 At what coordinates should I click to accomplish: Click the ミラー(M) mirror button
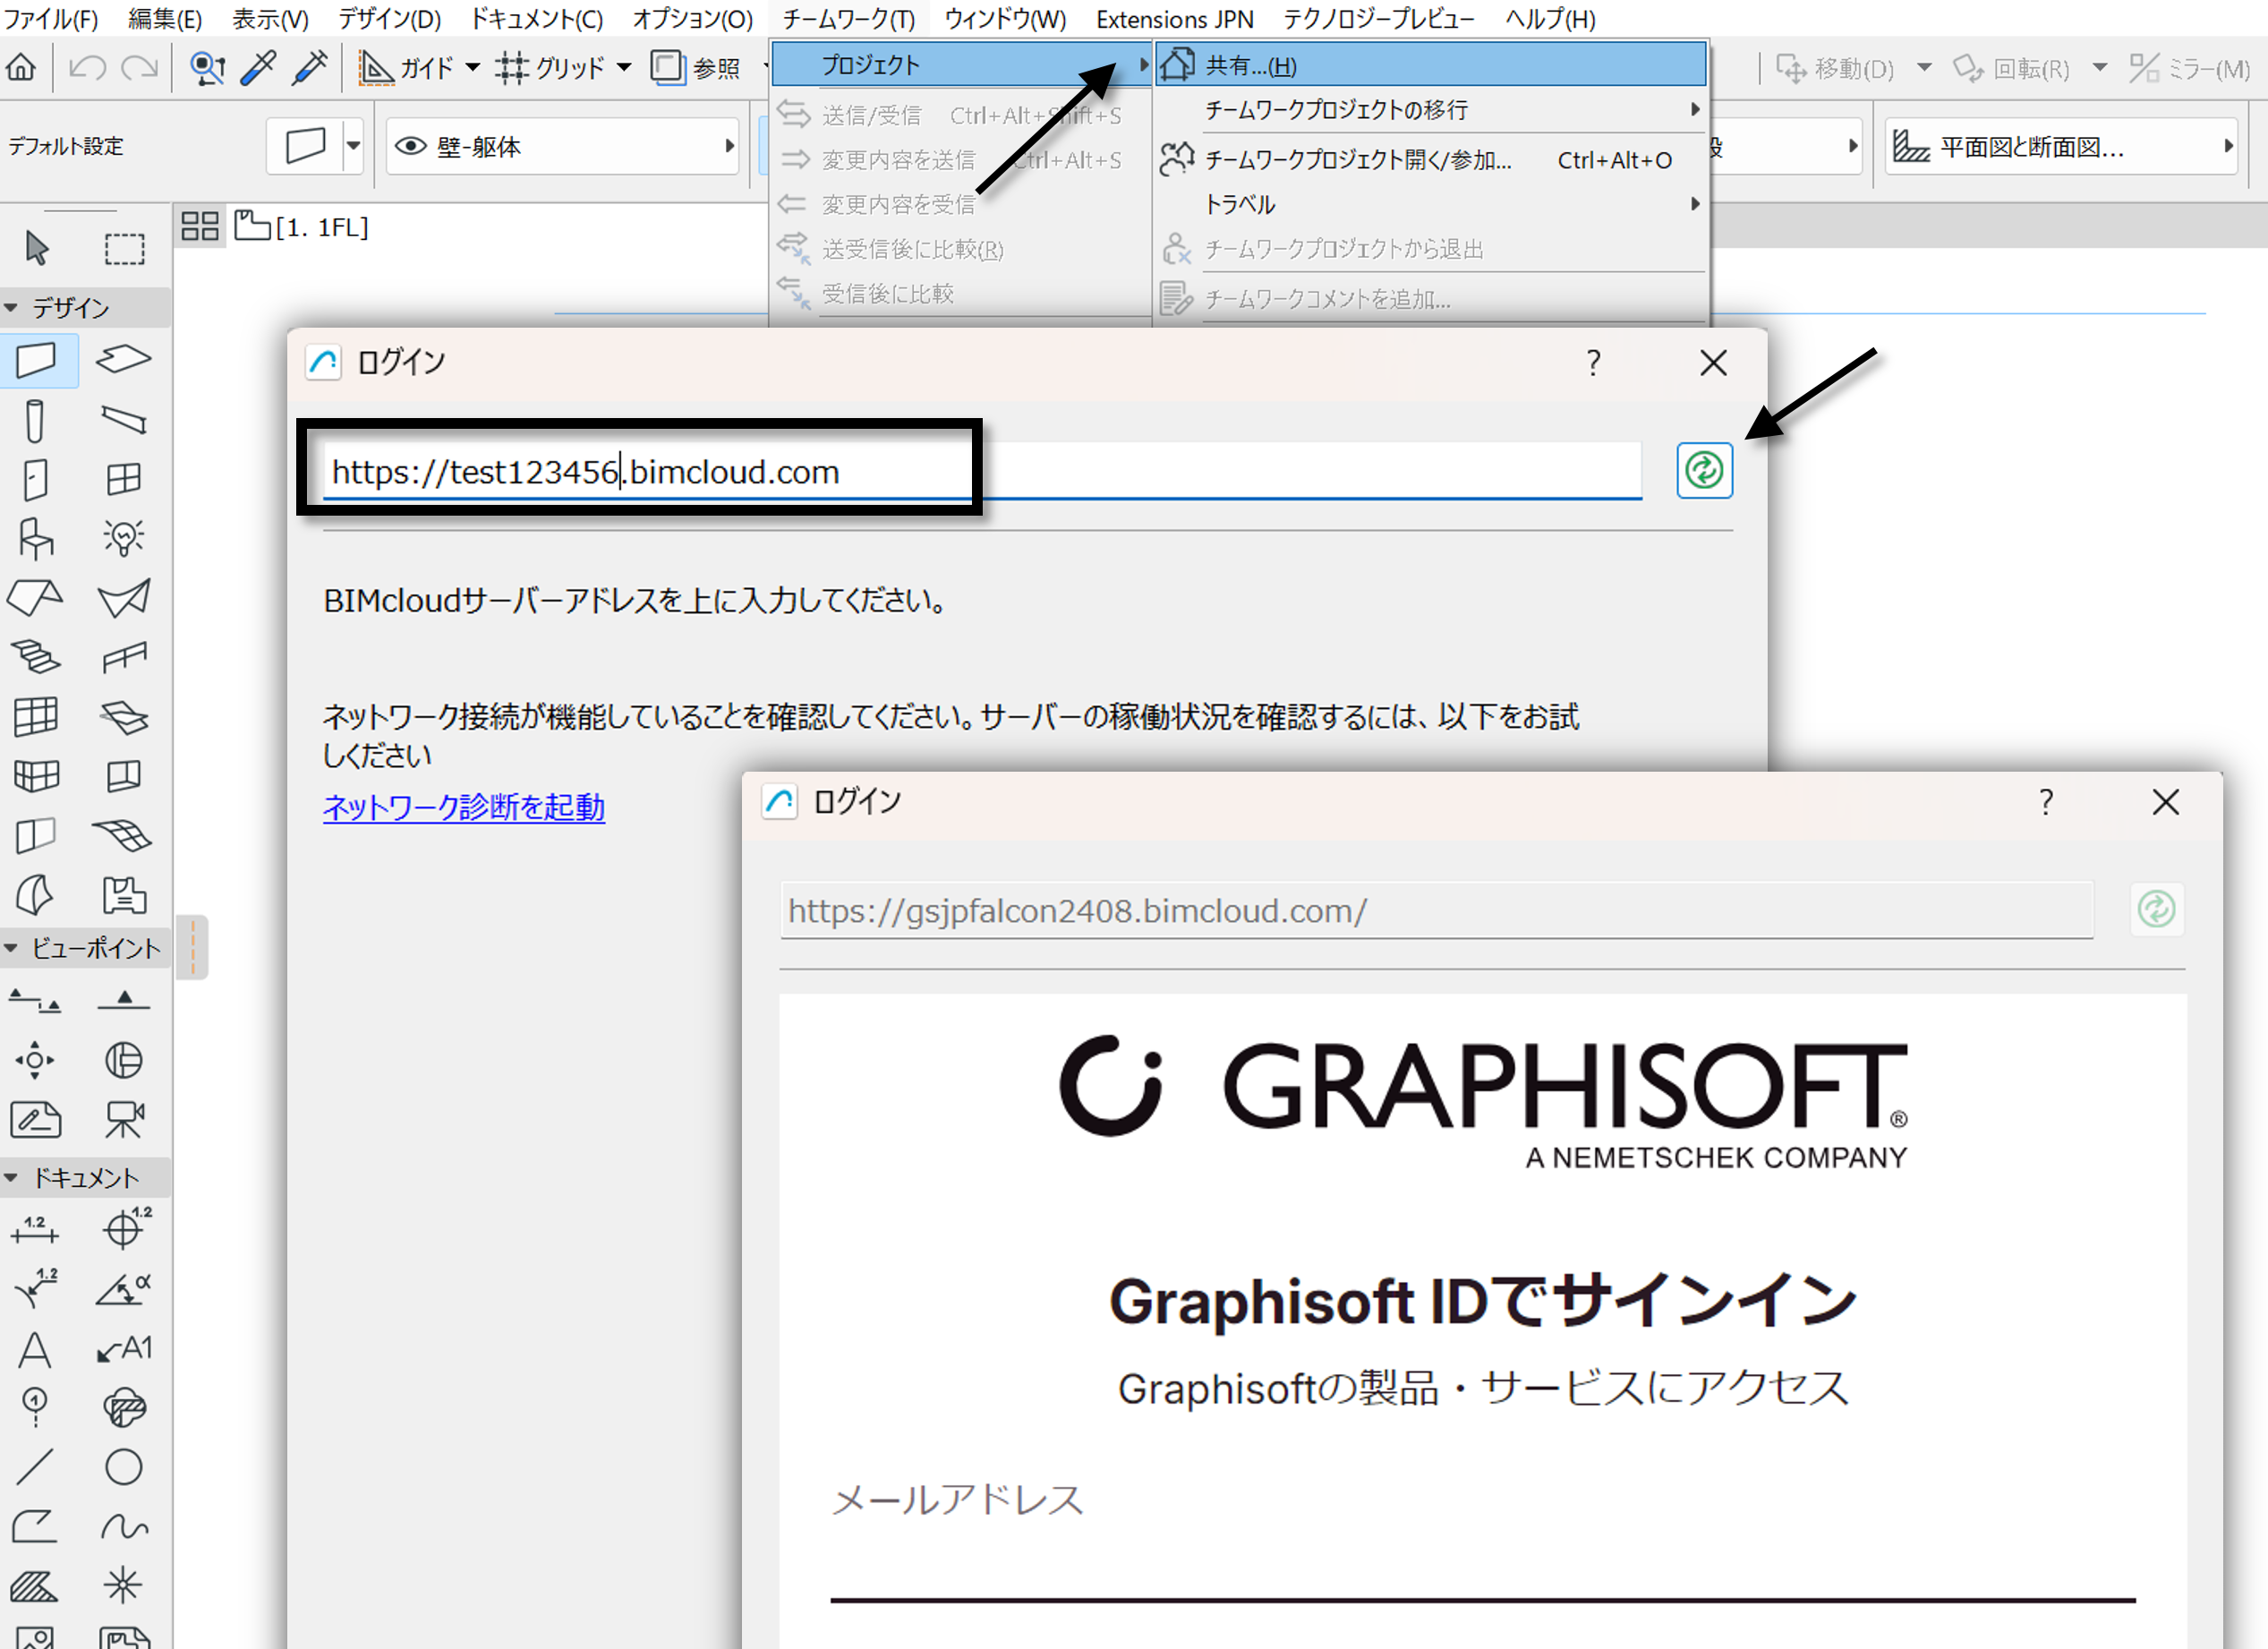[x=2190, y=68]
